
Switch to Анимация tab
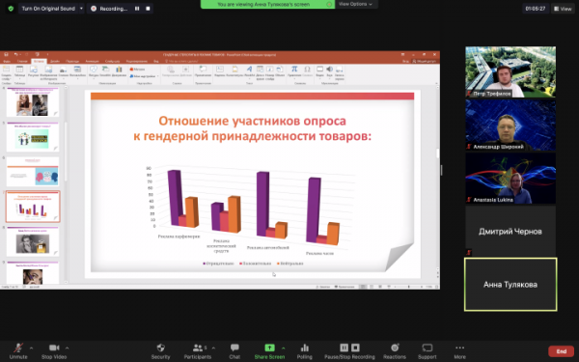[x=92, y=62]
